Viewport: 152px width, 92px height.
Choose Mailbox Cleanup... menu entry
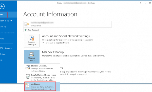tap(42, 68)
